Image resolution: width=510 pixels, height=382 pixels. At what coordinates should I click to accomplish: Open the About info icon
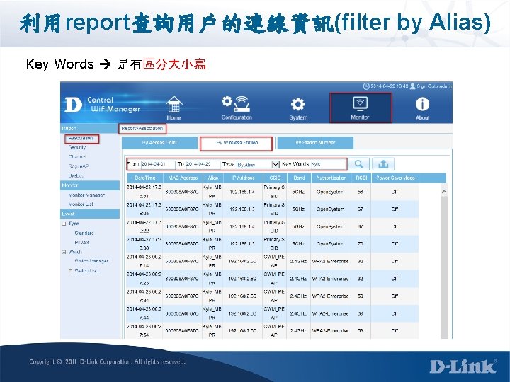[422, 104]
